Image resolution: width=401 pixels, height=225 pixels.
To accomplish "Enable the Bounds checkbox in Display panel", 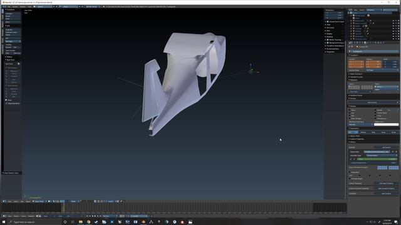I will click(375, 110).
